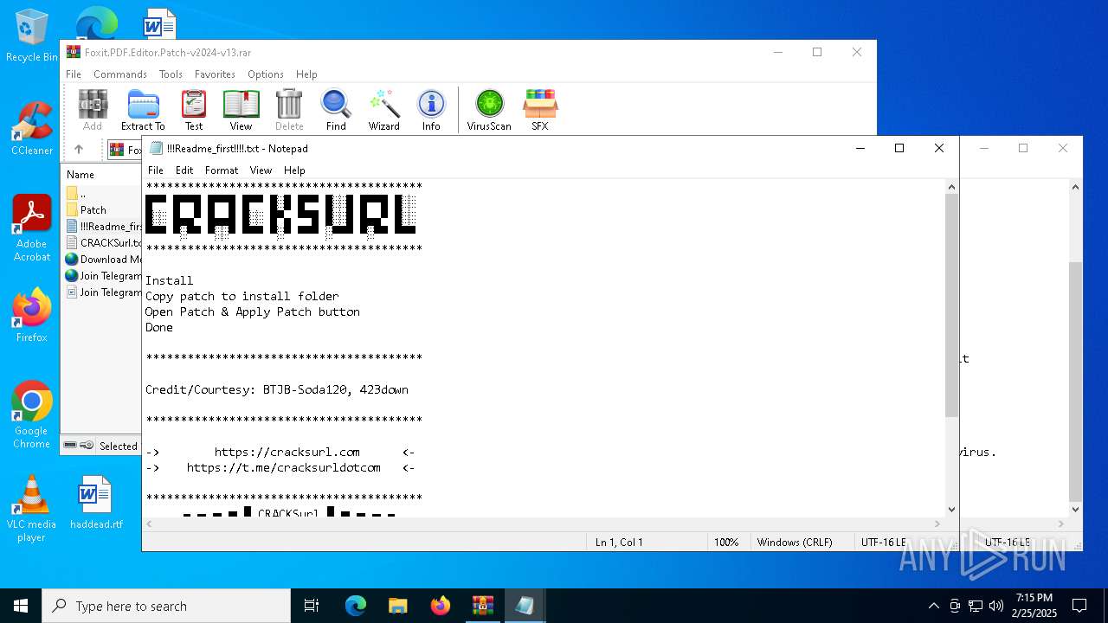
Task: Open the WinRAR Help menu
Action: (306, 74)
